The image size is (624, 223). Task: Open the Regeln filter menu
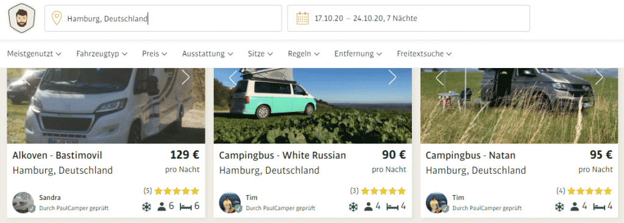pyautogui.click(x=304, y=53)
